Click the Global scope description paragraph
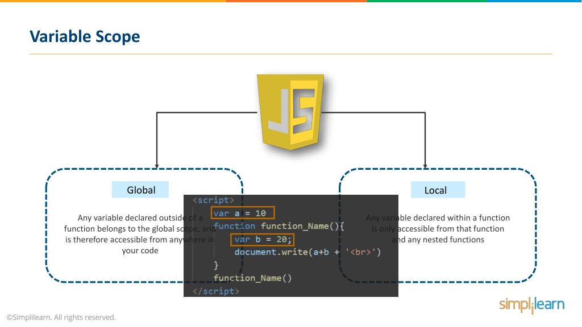The image size is (582, 327). coord(140,234)
